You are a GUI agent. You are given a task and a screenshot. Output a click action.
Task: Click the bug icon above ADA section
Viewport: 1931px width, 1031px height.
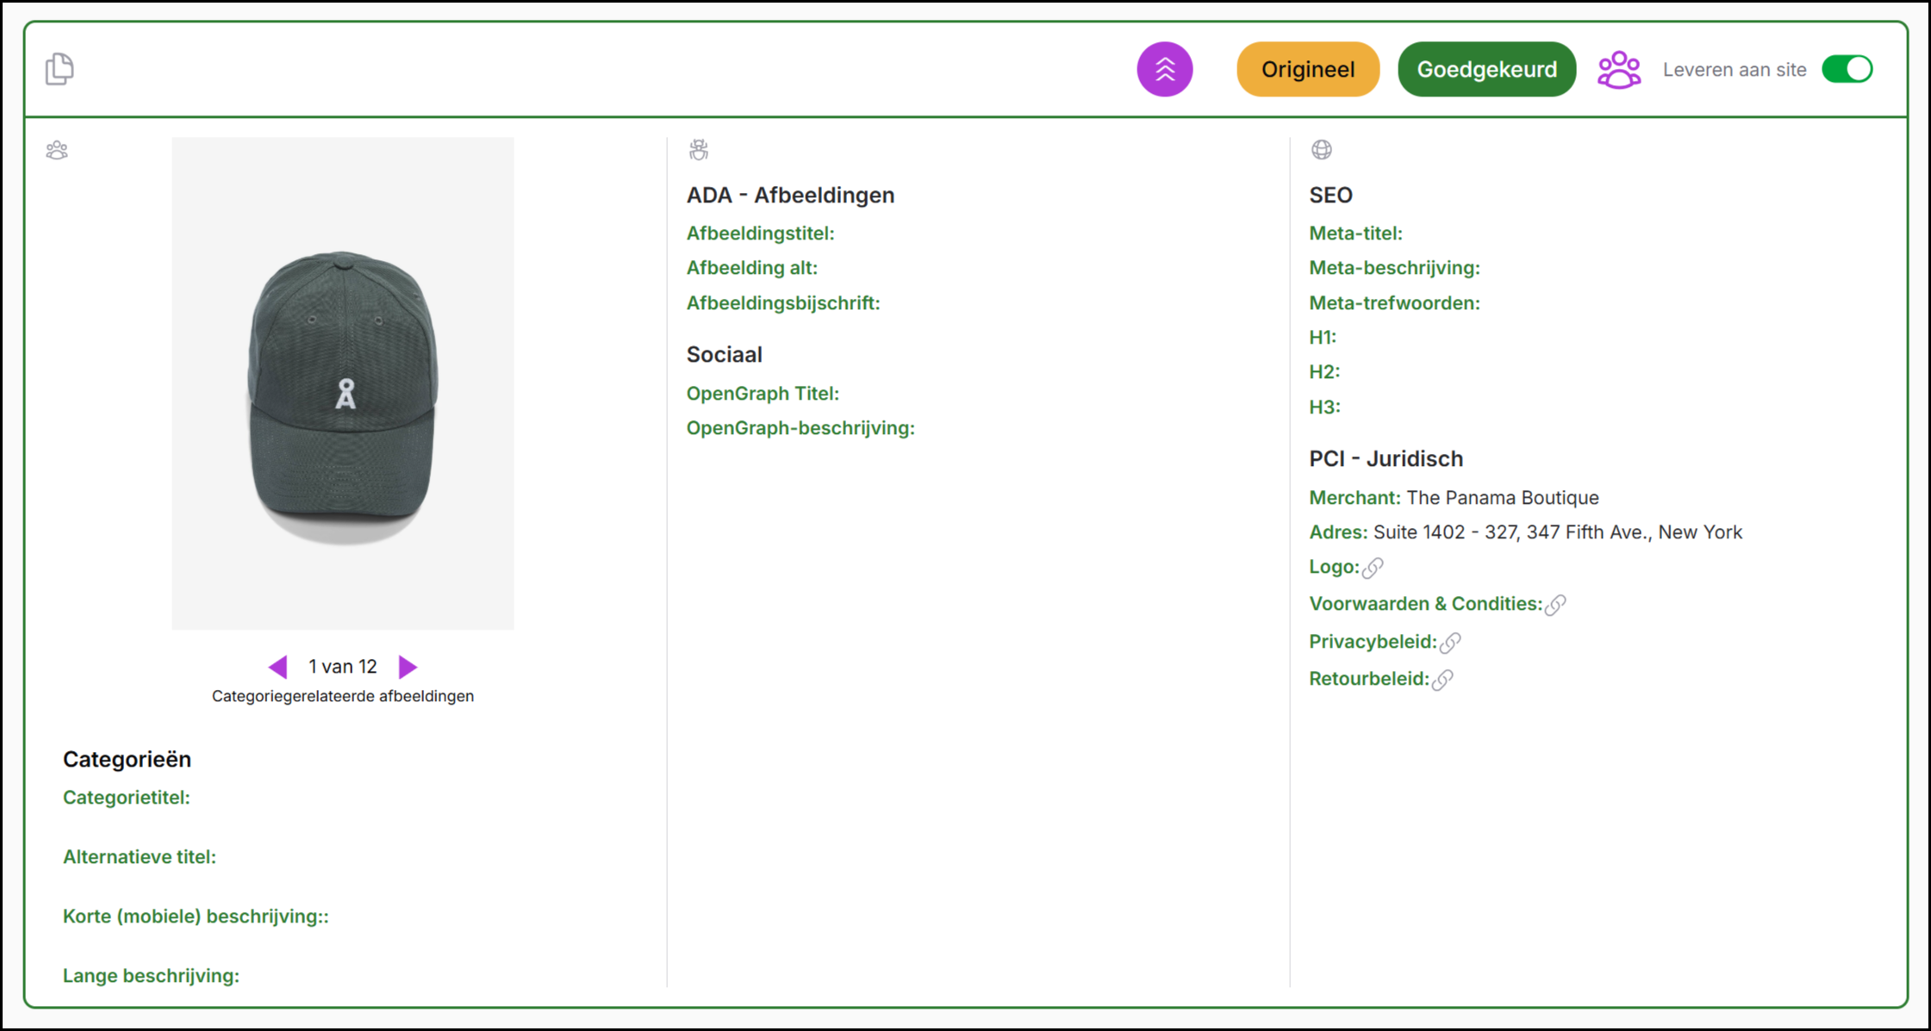pyautogui.click(x=699, y=150)
